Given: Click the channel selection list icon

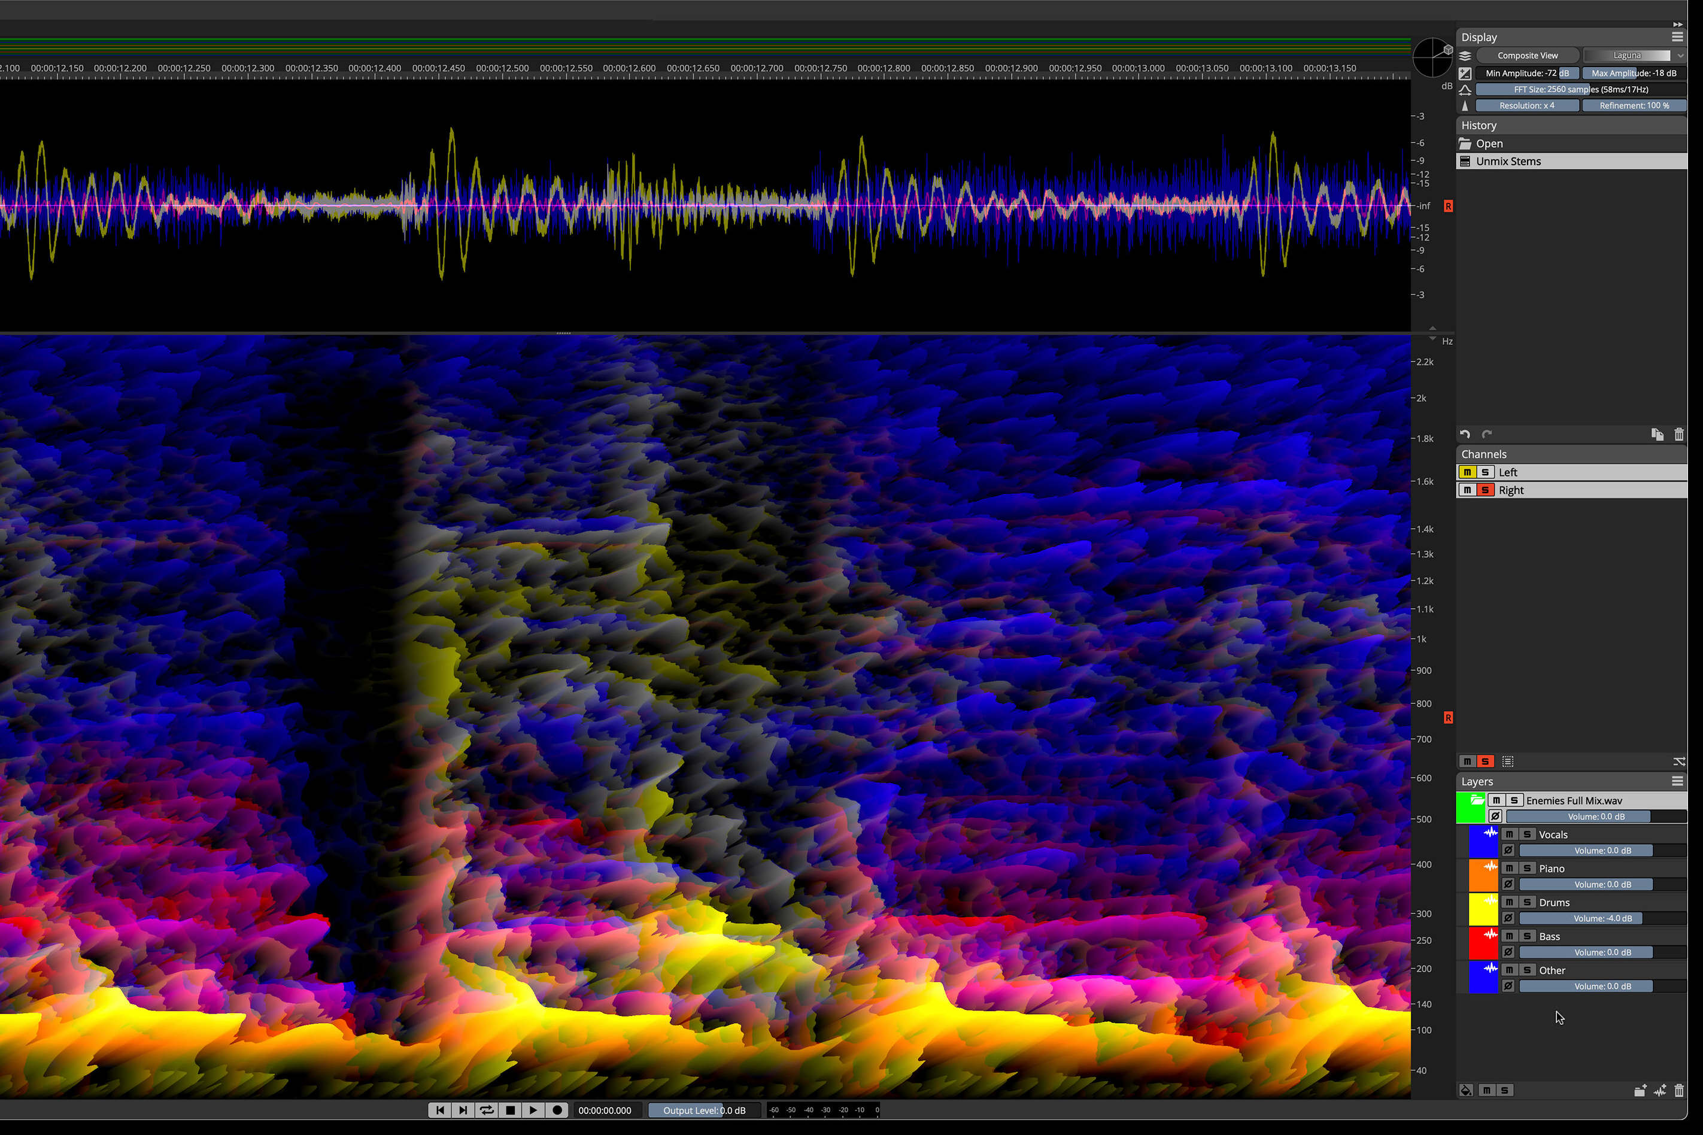Looking at the screenshot, I should click(1508, 761).
